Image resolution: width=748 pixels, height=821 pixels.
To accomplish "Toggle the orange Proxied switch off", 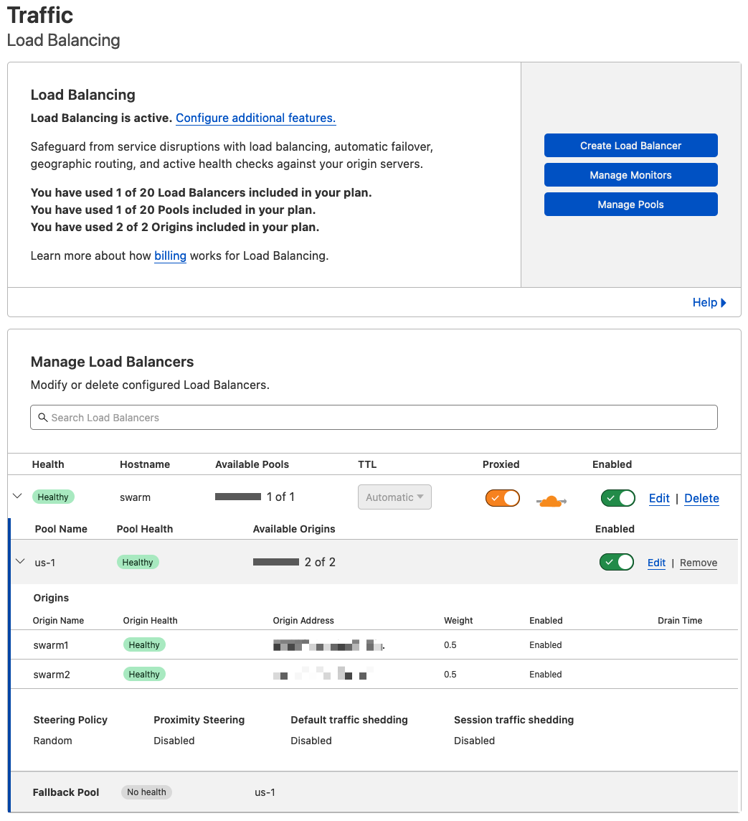I will point(502,498).
